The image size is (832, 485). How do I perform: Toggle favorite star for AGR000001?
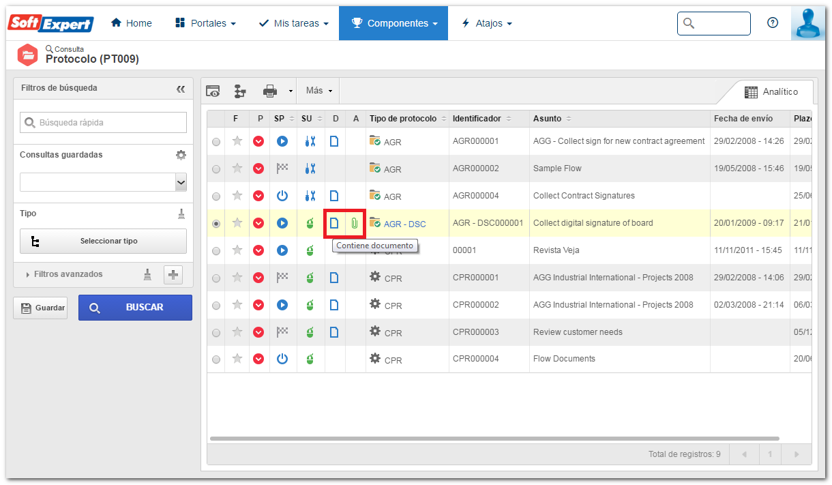[237, 141]
